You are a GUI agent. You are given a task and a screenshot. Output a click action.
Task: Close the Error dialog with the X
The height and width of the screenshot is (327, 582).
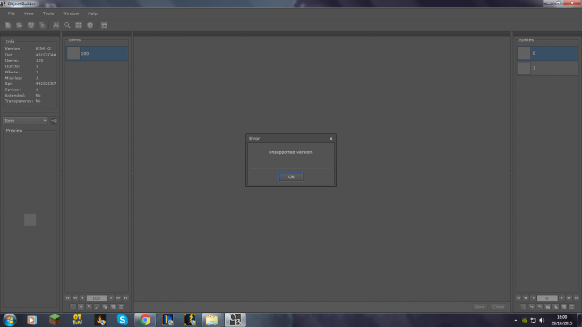coord(331,139)
